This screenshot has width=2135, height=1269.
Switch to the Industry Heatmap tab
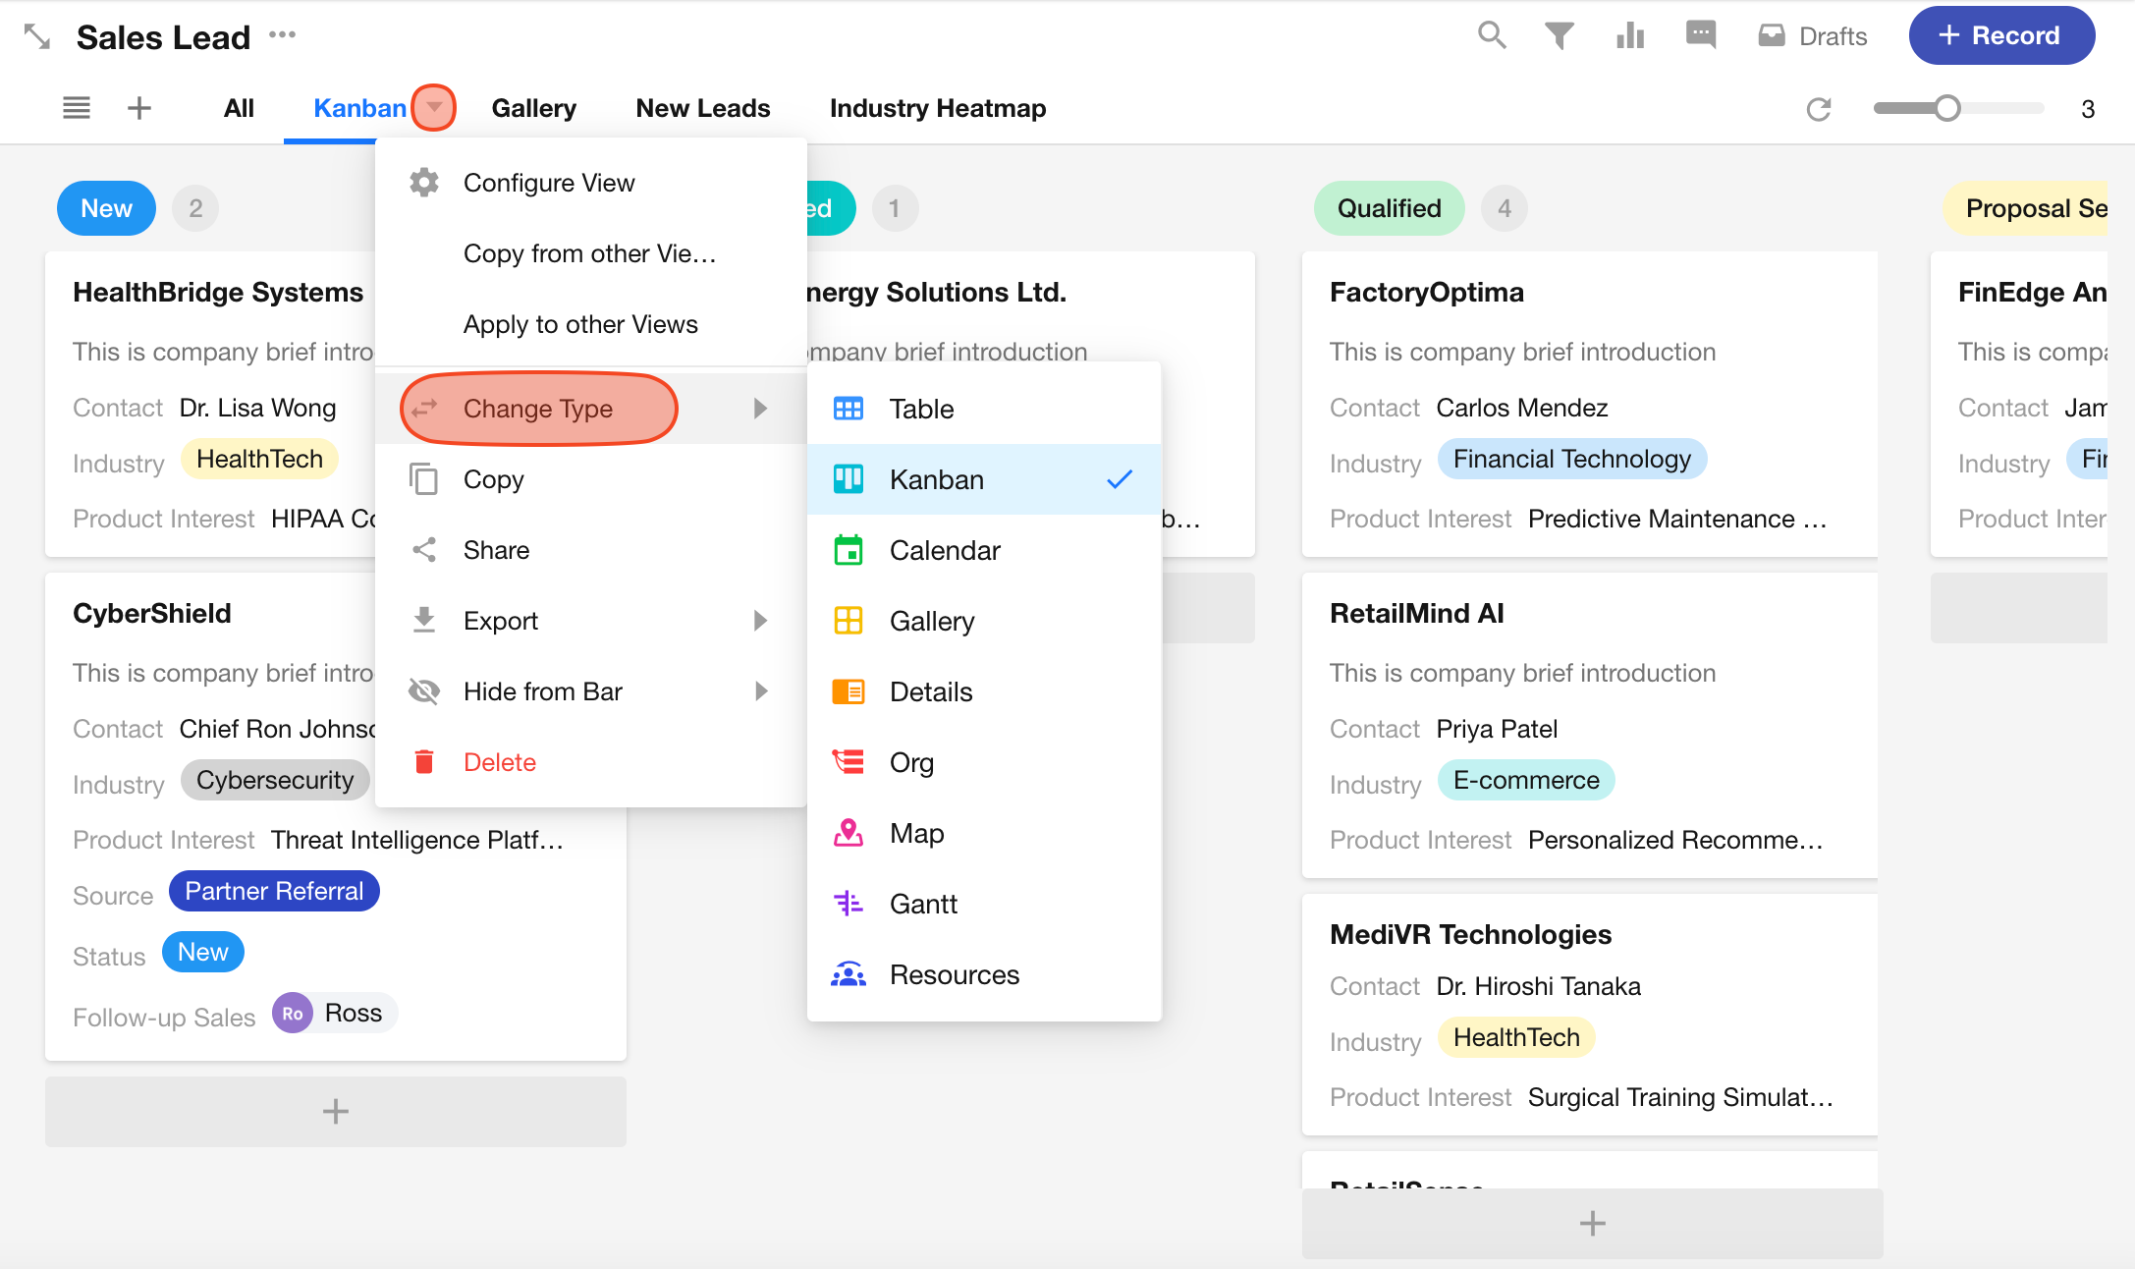click(937, 108)
